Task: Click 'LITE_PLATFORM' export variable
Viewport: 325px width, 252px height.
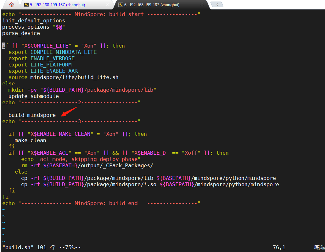Action: click(51, 65)
